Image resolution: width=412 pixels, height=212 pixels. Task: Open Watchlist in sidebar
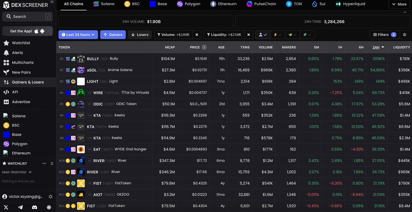click(27, 43)
